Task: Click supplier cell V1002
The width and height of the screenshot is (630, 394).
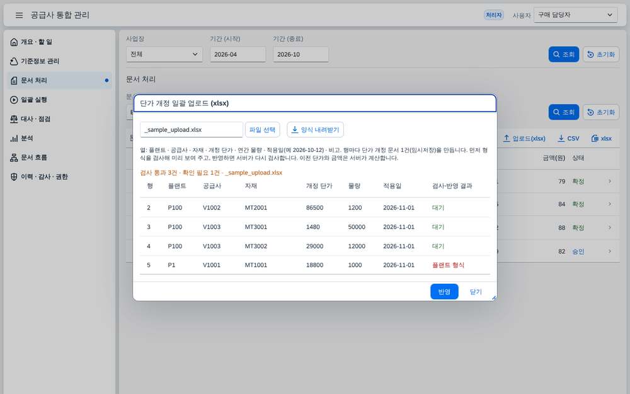Action: pos(212,207)
